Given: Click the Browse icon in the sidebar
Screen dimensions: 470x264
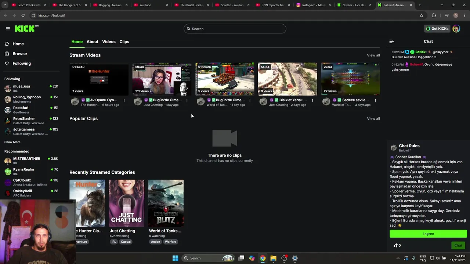Looking at the screenshot, I should pyautogui.click(x=7, y=54).
